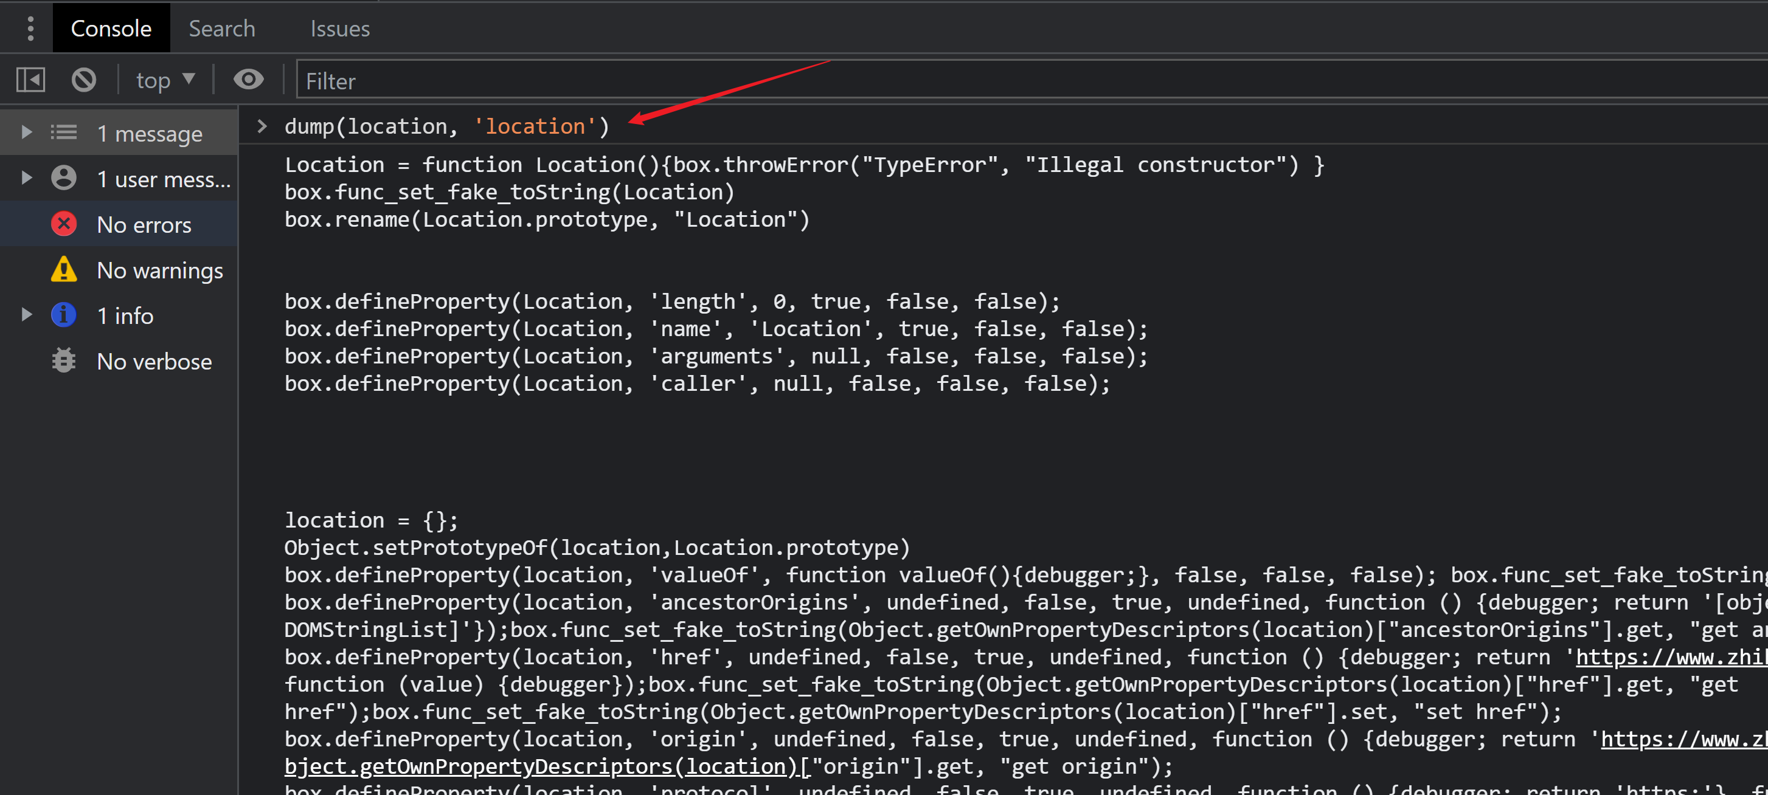This screenshot has height=795, width=1768.
Task: Click the blue info circle icon
Action: pyautogui.click(x=64, y=315)
